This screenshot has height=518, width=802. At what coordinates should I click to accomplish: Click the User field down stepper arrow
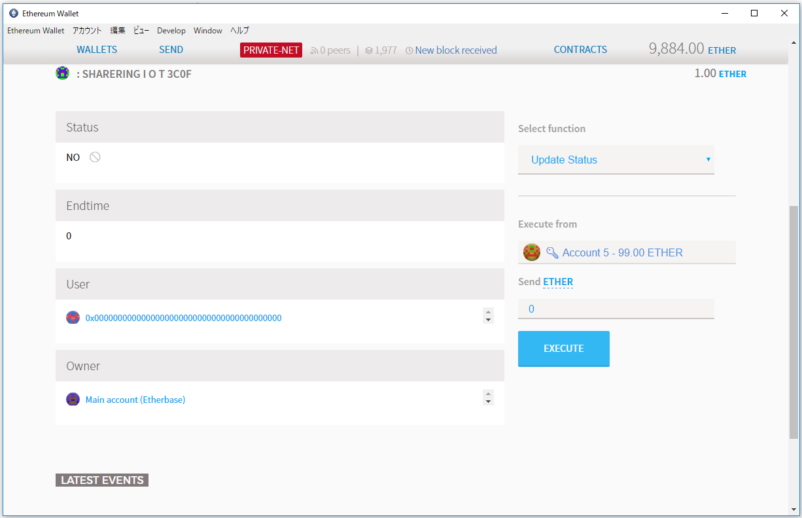(x=488, y=320)
